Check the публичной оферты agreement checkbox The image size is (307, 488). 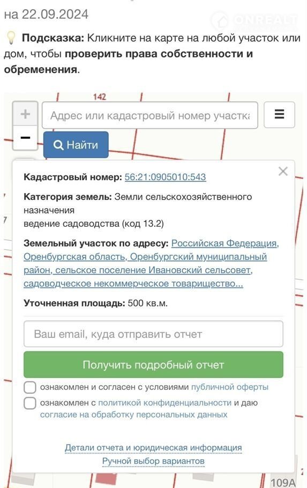(x=30, y=388)
